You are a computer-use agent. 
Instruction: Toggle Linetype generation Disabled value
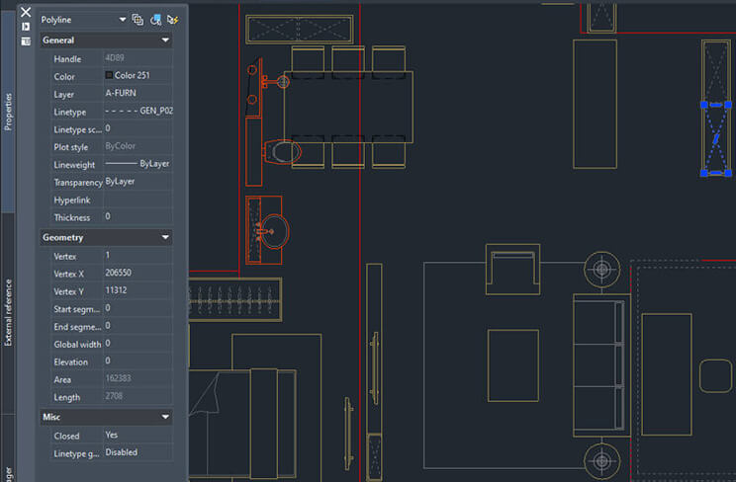(x=138, y=453)
